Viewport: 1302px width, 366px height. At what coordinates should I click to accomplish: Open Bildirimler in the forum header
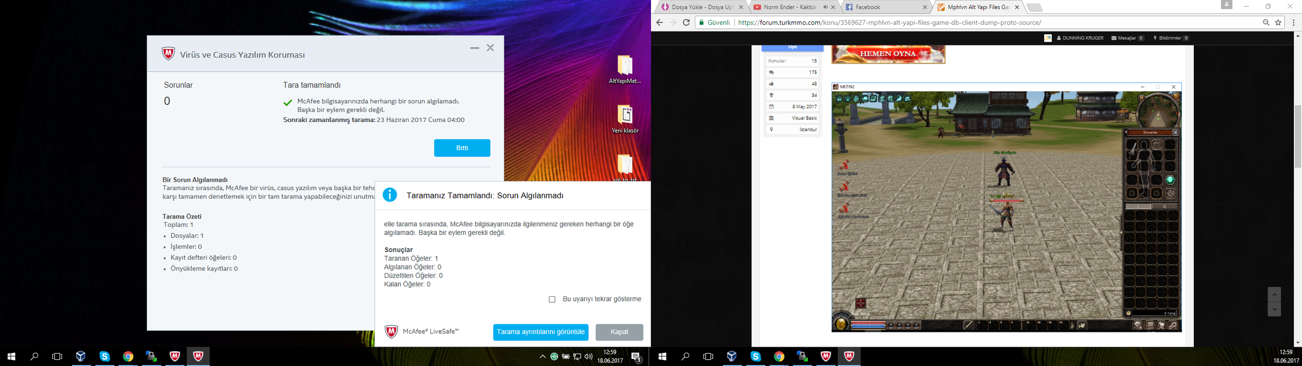point(1171,38)
